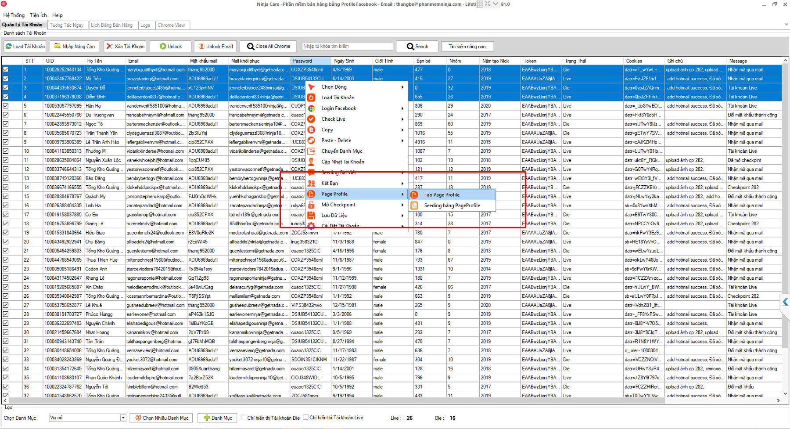Click the Check Live checkmark icon
This screenshot has width=790, height=429.
pyautogui.click(x=311, y=119)
